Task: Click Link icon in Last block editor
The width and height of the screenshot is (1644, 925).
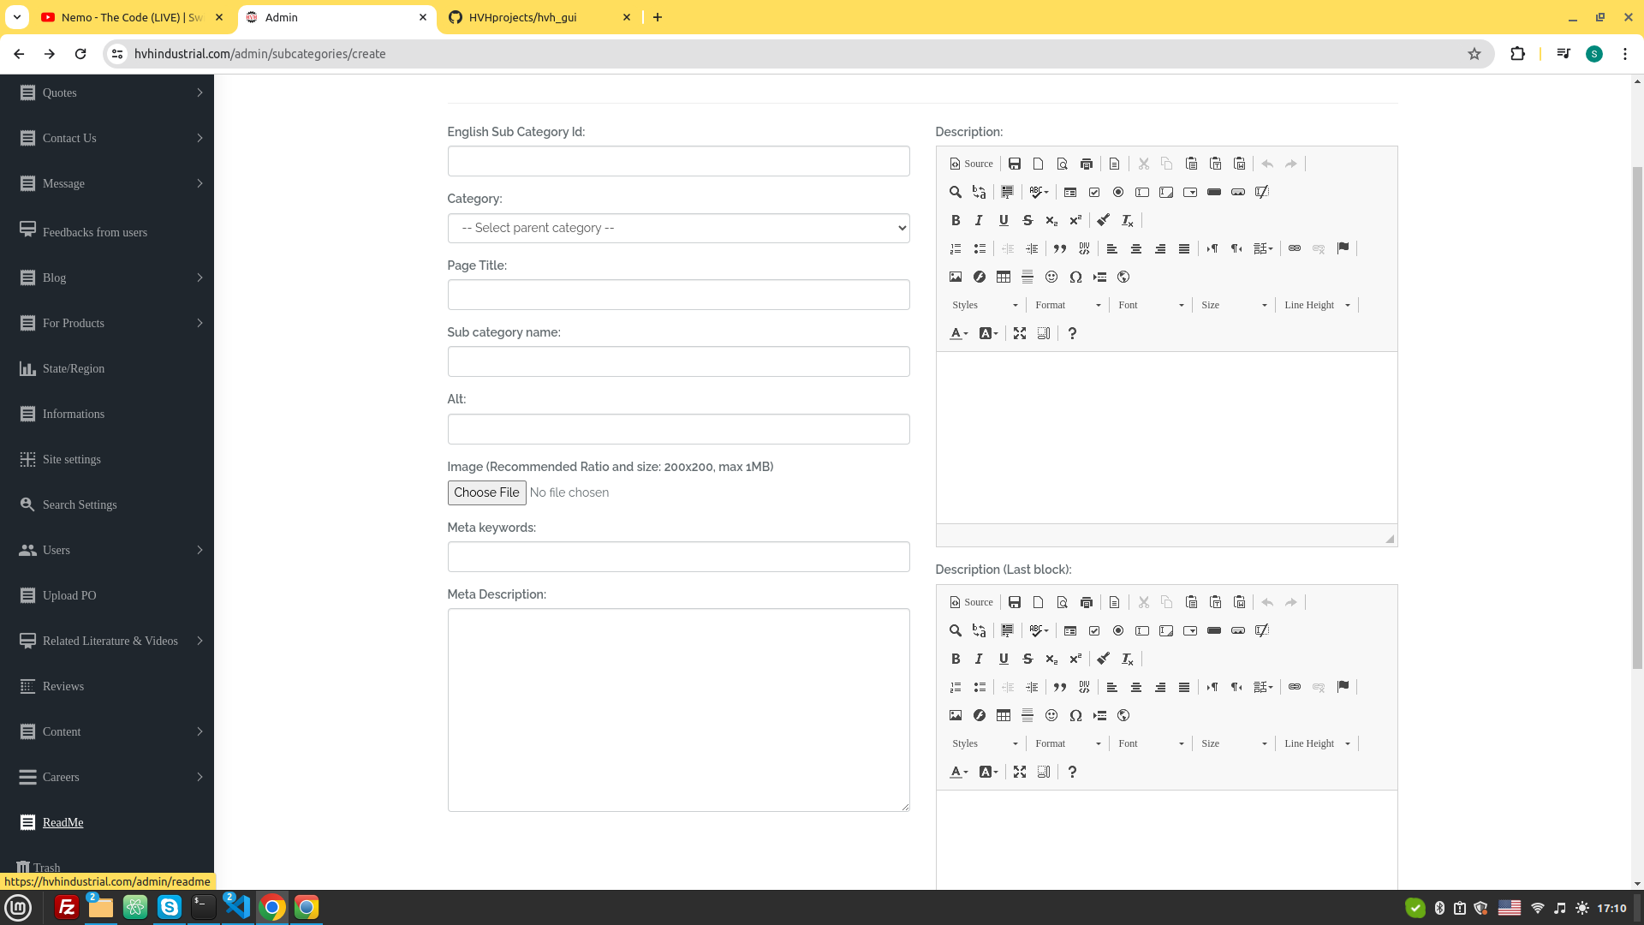Action: [x=1295, y=687]
